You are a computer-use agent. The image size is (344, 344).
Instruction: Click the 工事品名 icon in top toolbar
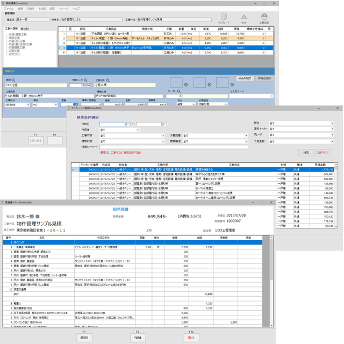click(264, 18)
